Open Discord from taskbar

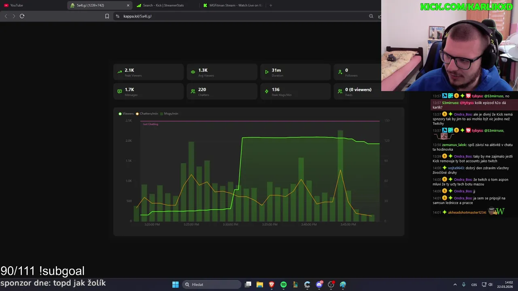(319, 285)
